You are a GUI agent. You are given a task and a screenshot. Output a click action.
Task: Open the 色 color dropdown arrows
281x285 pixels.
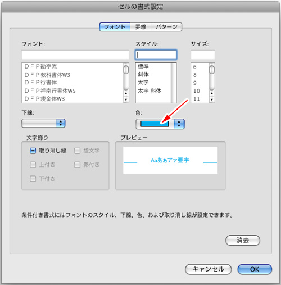point(179,124)
